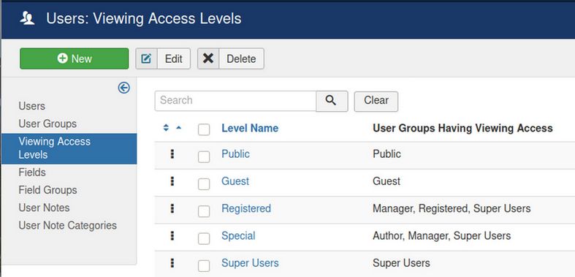Tick the checkbox for Special level
575x277 pixels.
(204, 238)
